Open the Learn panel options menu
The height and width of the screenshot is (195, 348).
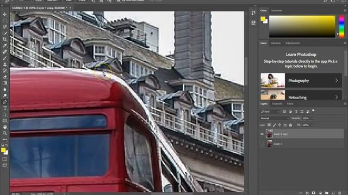(x=345, y=43)
